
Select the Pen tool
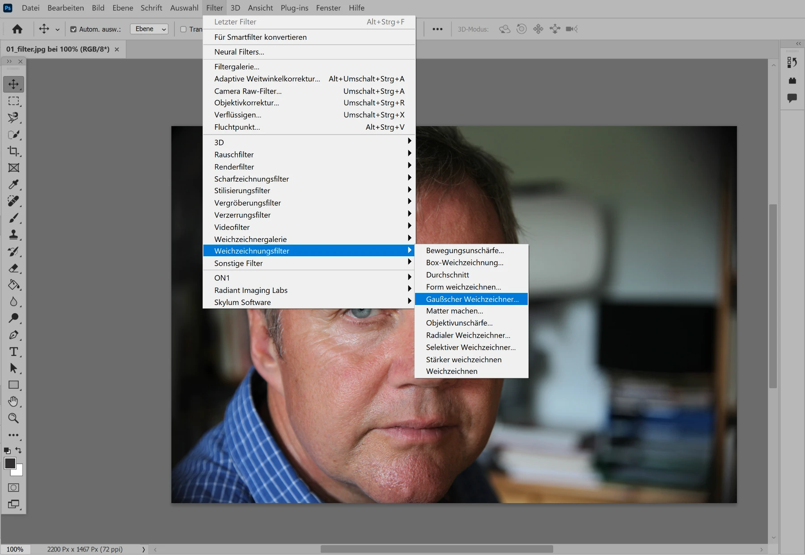point(13,335)
